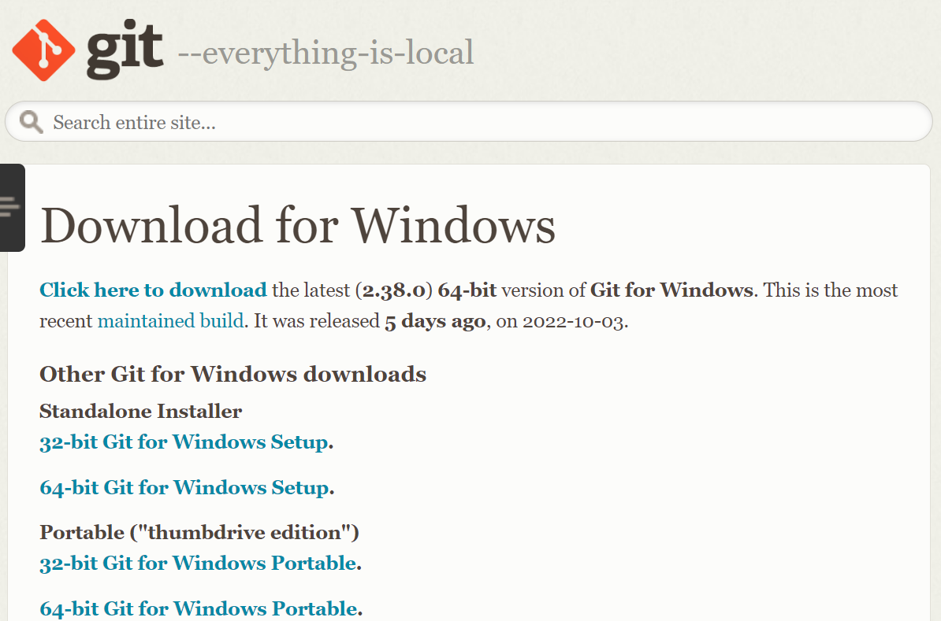Screen dimensions: 941x621
Task: Click the 'git' wordmark text in header
Action: pyautogui.click(x=125, y=50)
